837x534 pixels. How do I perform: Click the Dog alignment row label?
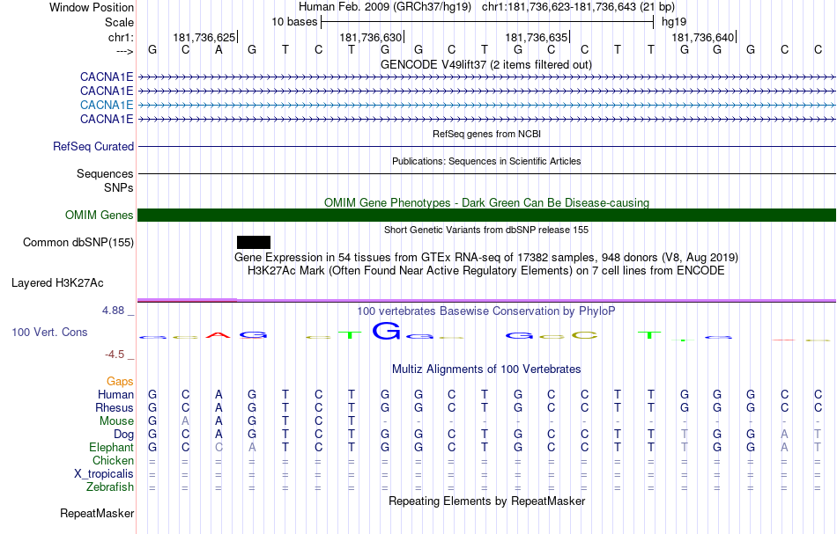pos(123,435)
